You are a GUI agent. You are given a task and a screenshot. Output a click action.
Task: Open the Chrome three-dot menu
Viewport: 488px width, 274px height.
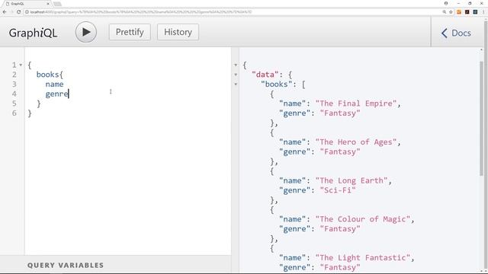pyautogui.click(x=483, y=12)
